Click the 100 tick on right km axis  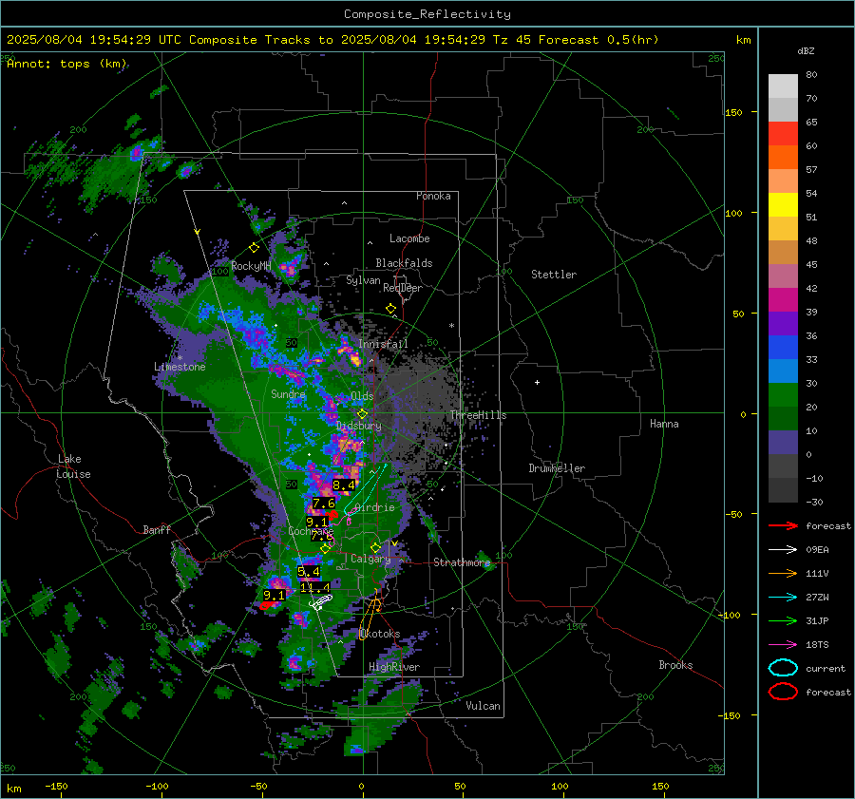734,213
